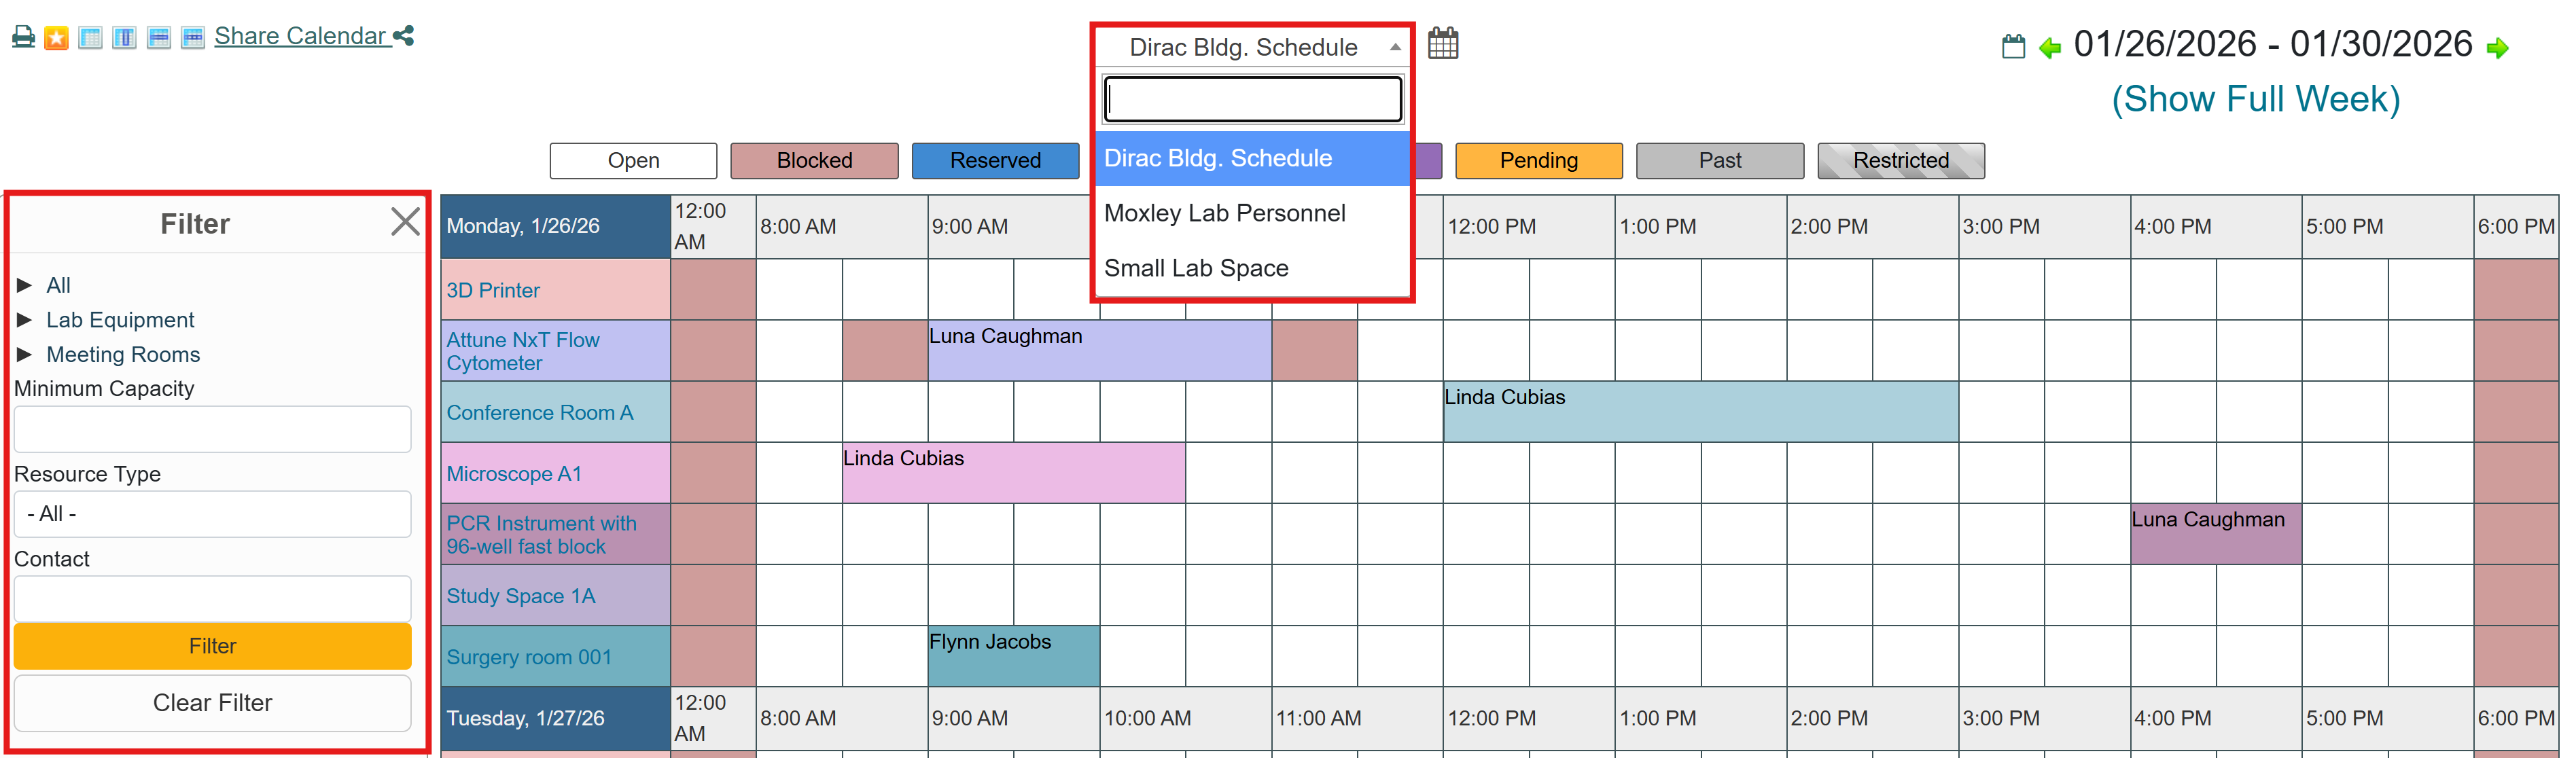Choose Moxley Lab Personnel from schedule list
Viewport: 2576px width, 758px height.
[1224, 213]
